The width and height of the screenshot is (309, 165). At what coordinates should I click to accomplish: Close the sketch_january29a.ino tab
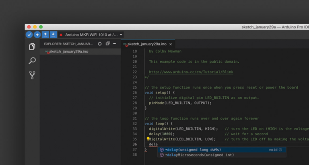click(x=171, y=44)
